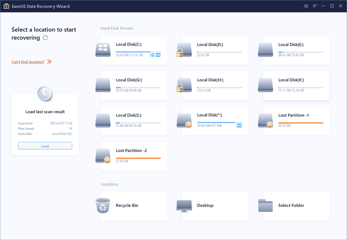Open the EaseUS logo icon in title bar
This screenshot has height=240, width=347.
pyautogui.click(x=6, y=6)
